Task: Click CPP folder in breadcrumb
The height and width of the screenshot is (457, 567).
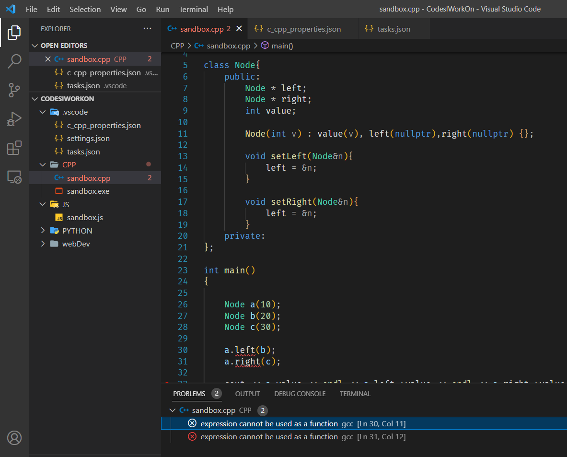Action: point(177,46)
